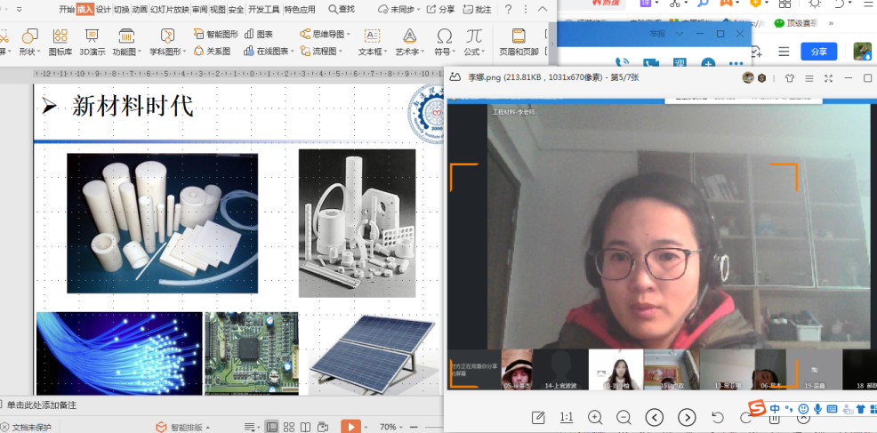Insert a 文本框 text box
This screenshot has height=433, width=877.
tap(373, 42)
